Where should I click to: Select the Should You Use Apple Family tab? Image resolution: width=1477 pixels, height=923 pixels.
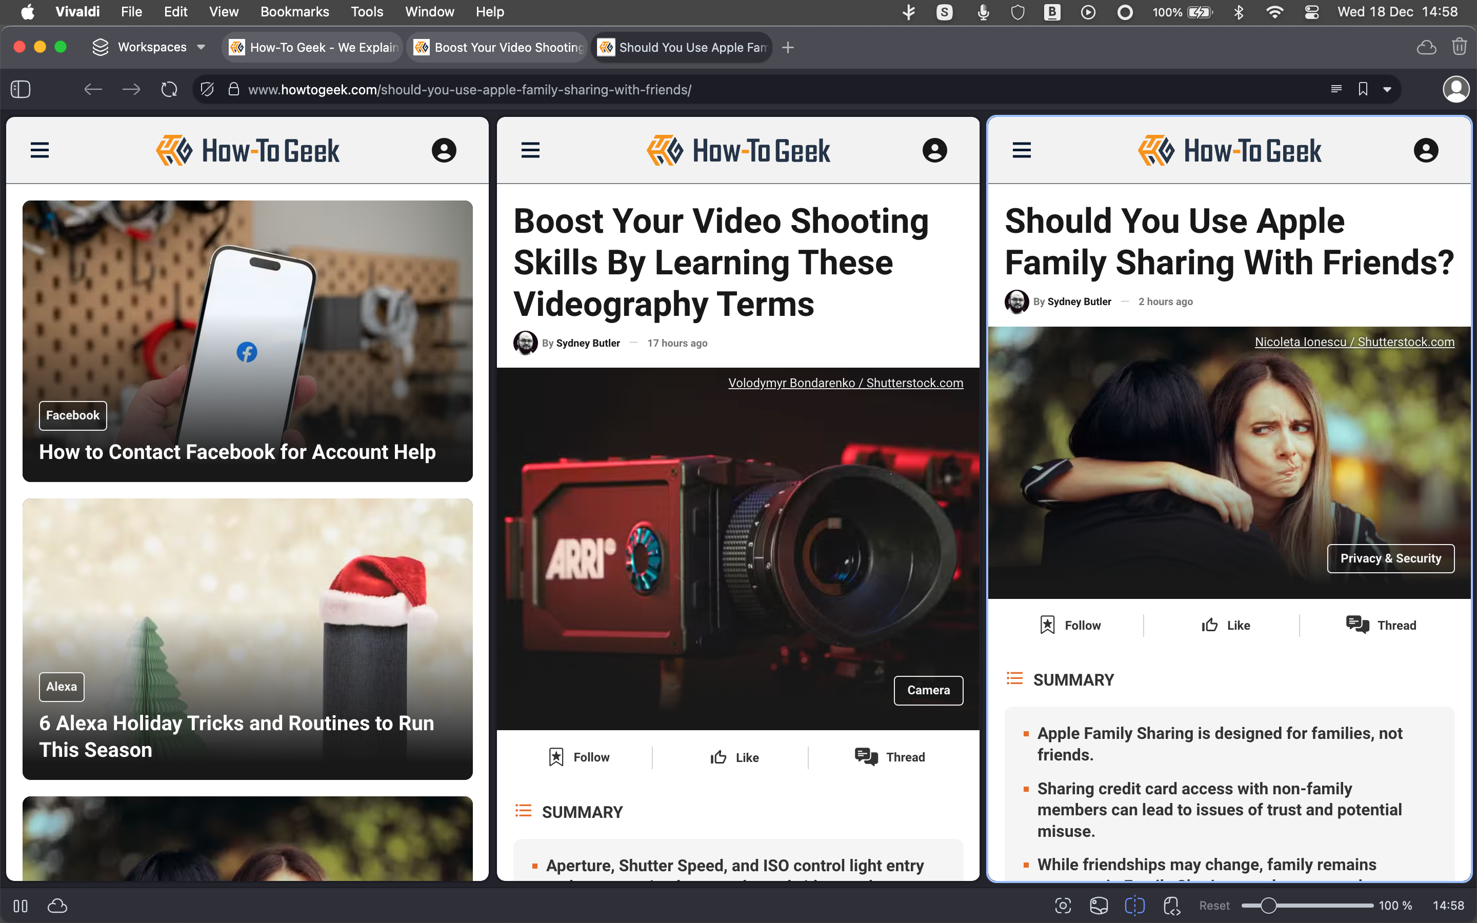click(683, 47)
